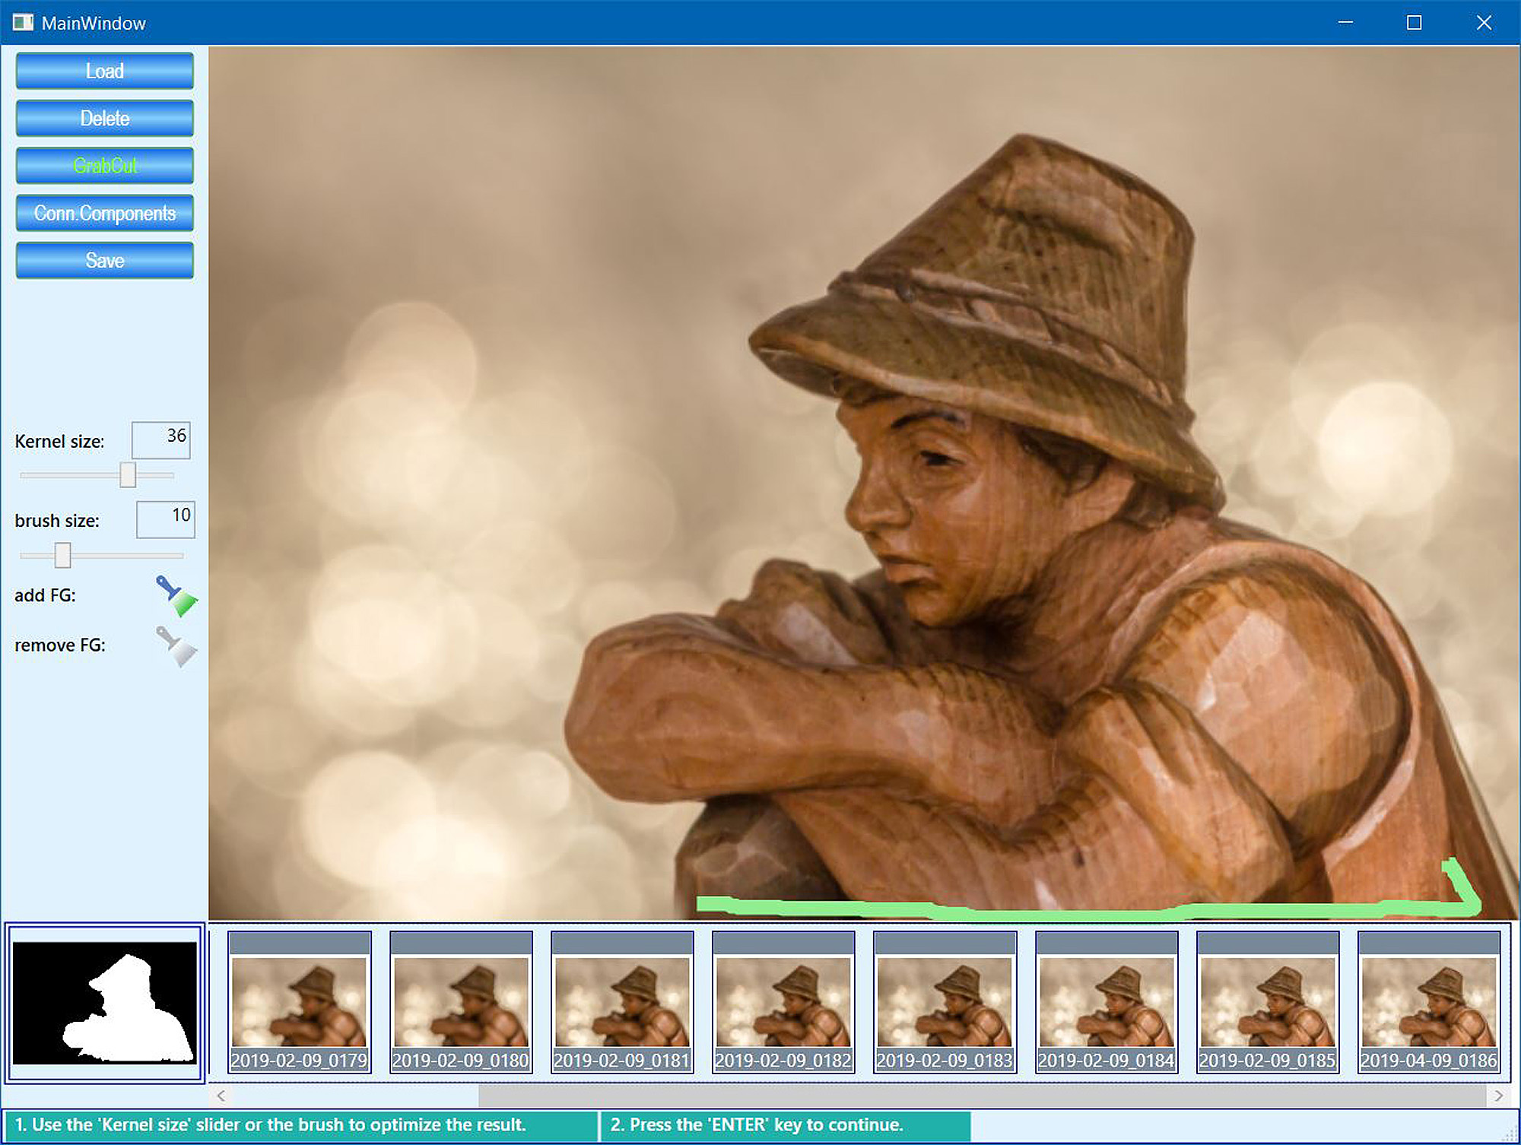
Task: Select the gray remove FG brush icon
Action: [x=176, y=646]
